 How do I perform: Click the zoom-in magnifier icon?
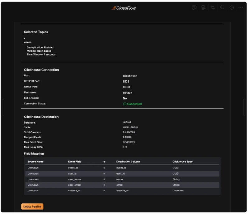point(222,7)
